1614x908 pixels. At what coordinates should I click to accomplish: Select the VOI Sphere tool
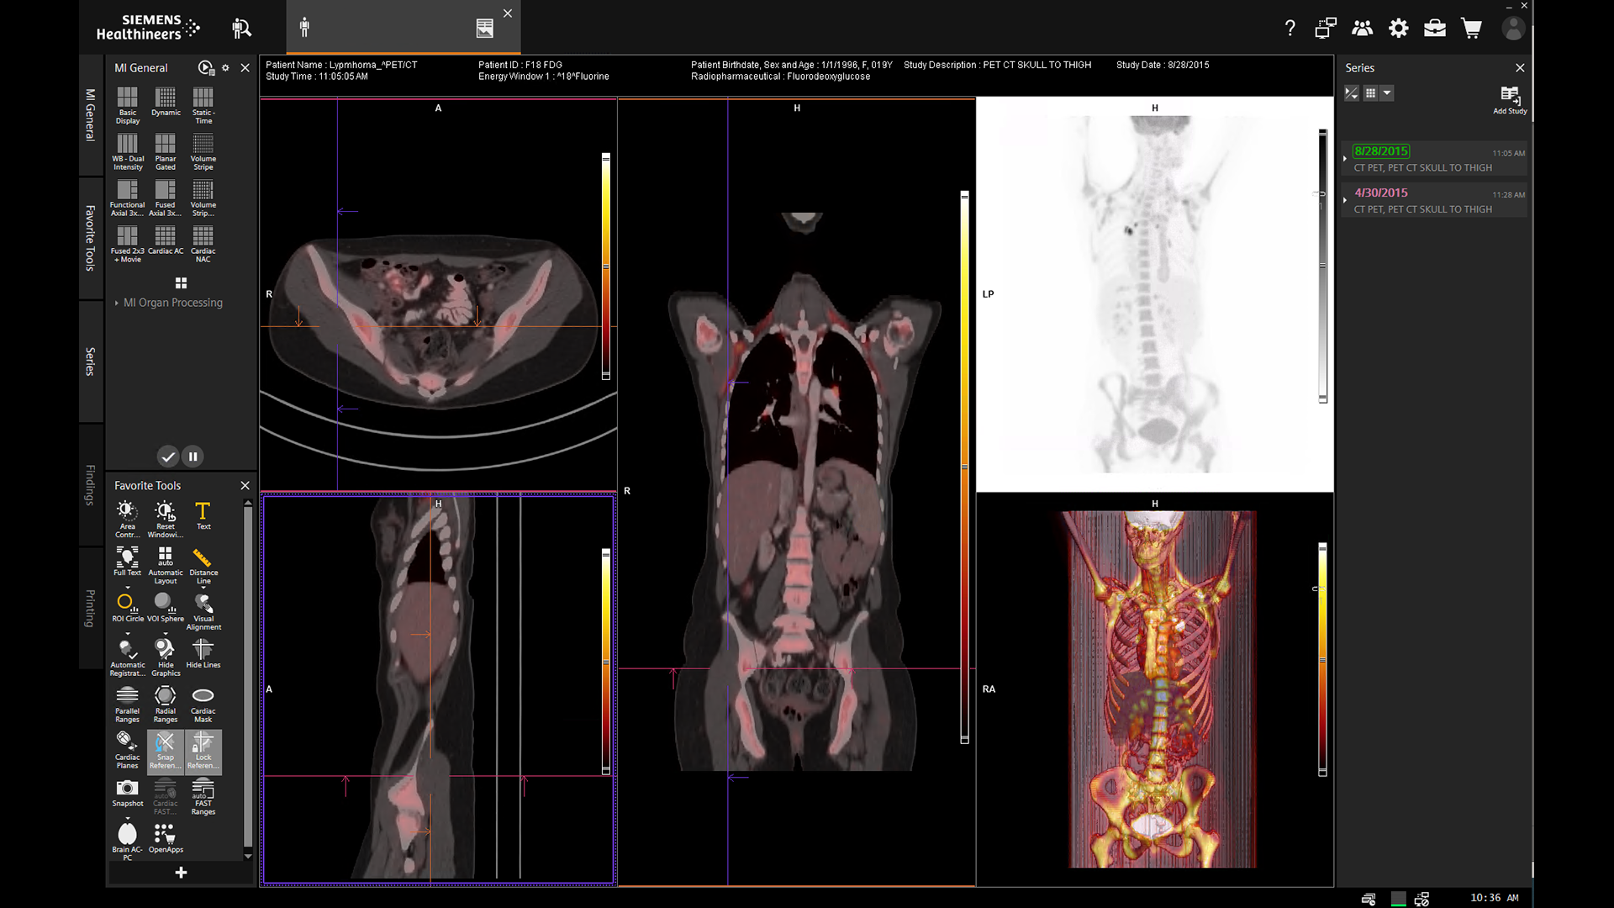point(165,605)
